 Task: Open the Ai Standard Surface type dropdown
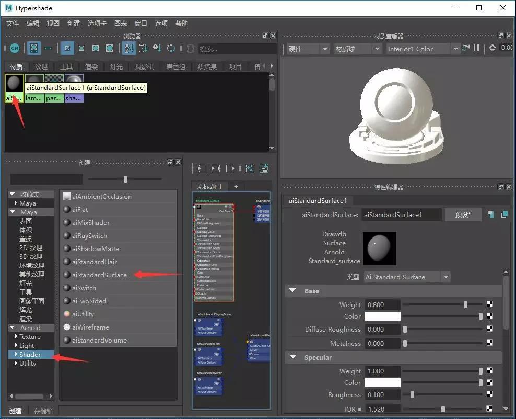(x=407, y=277)
